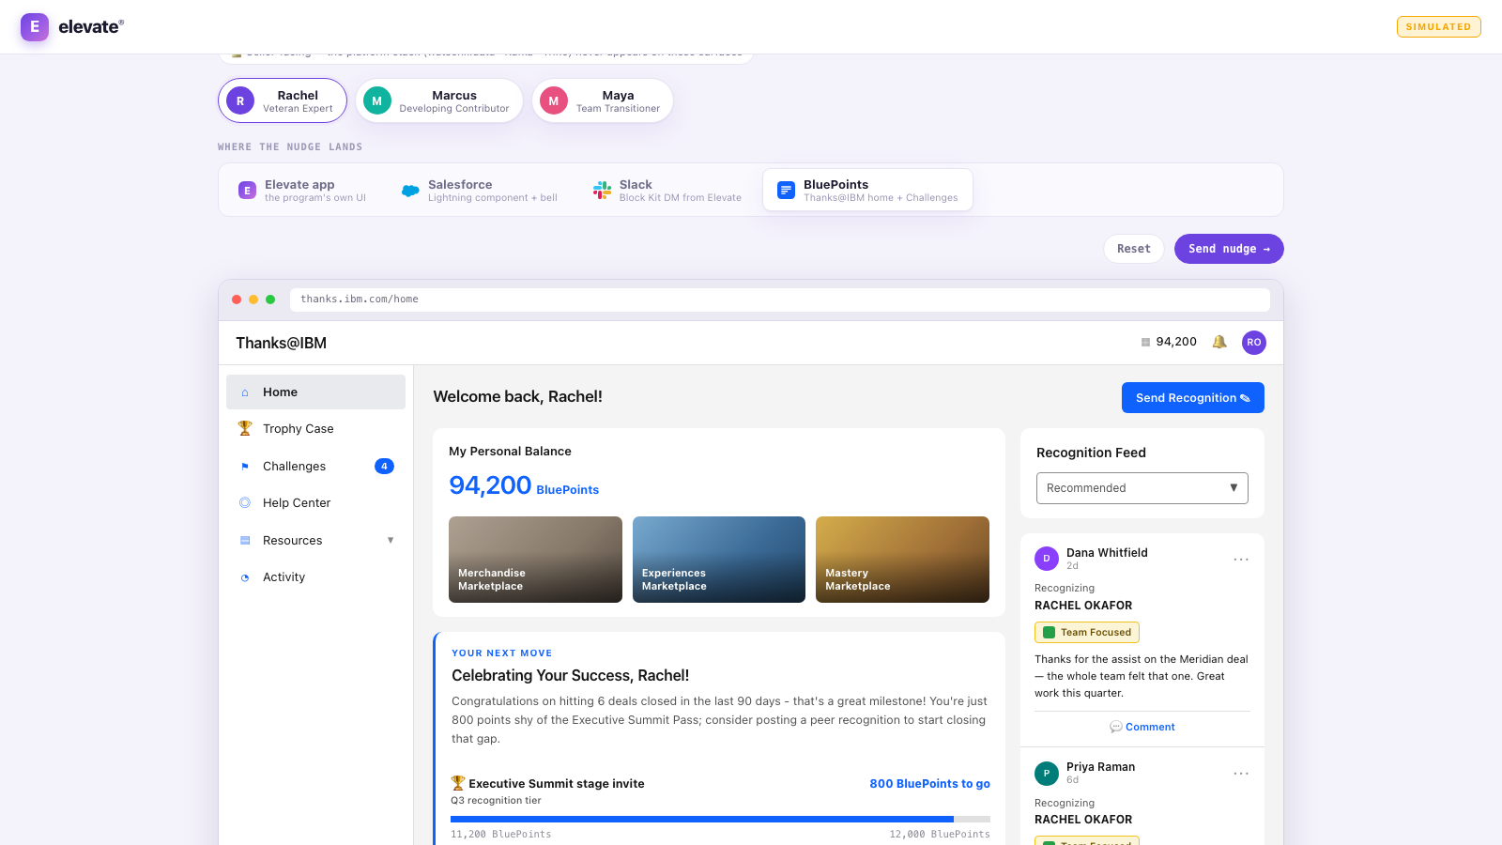Click Dana Whitfield's avatar
1502x845 pixels.
(1047, 559)
